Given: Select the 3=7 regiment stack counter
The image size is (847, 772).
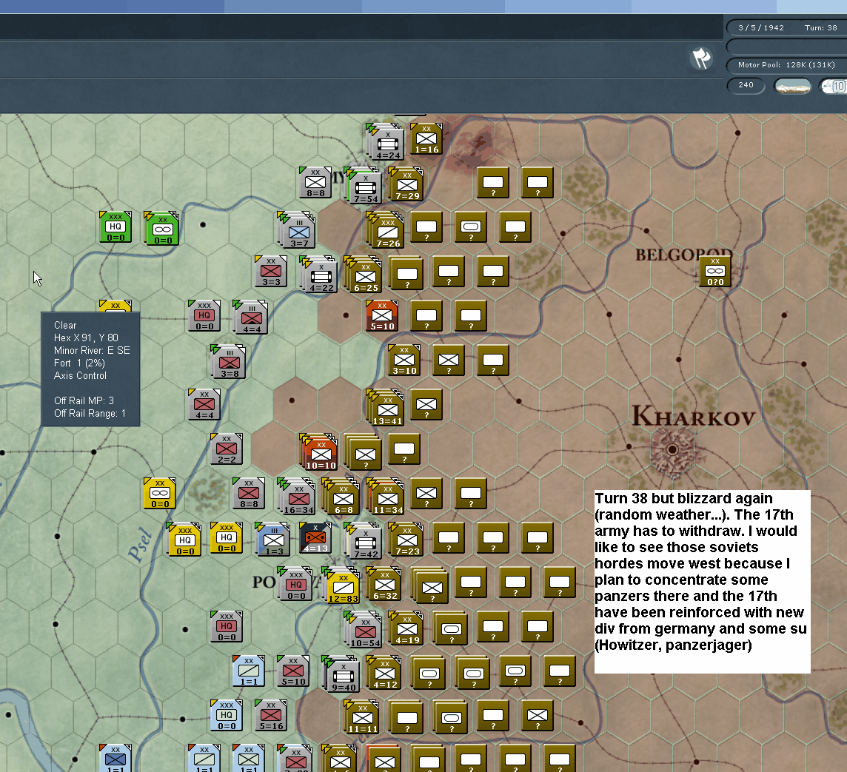Looking at the screenshot, I should point(297,230).
